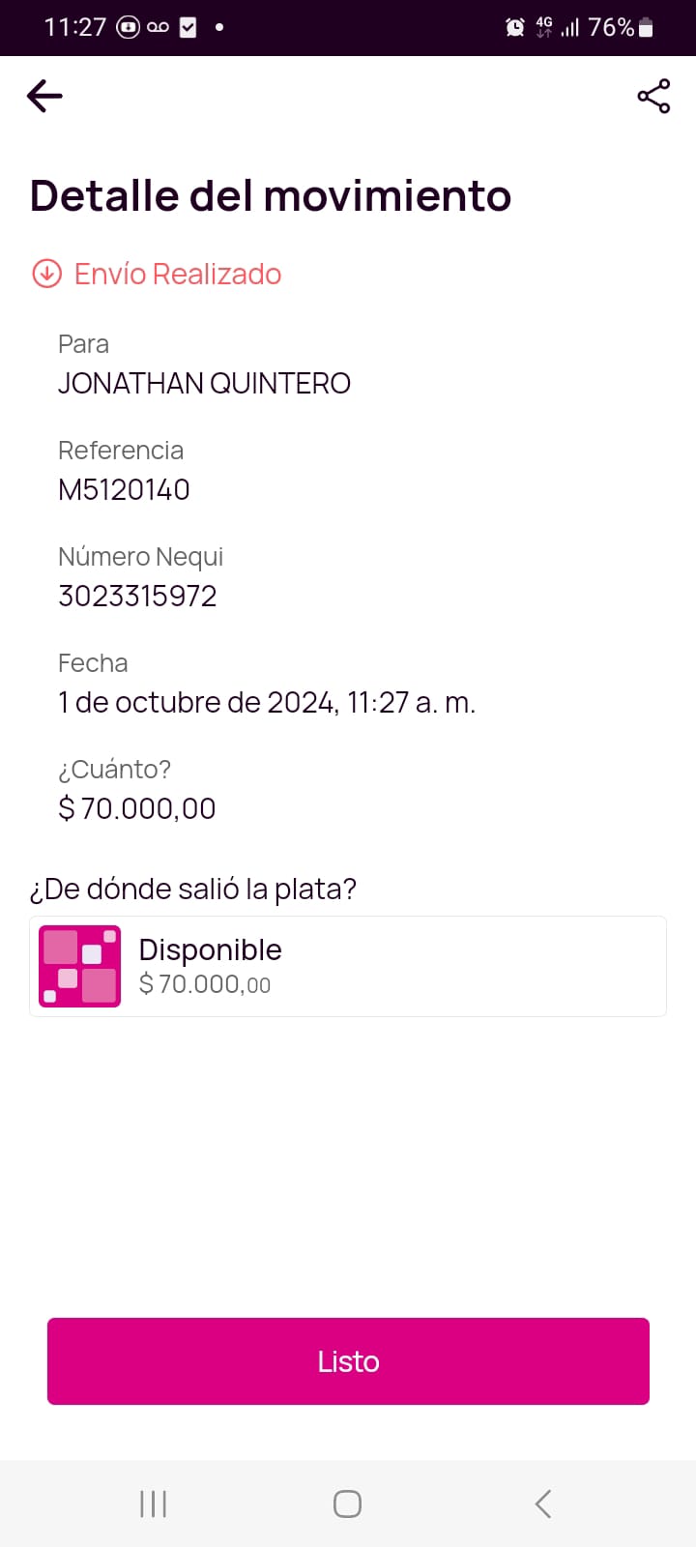Open Android recent apps navigation button
The image size is (696, 1547).
153,1503
